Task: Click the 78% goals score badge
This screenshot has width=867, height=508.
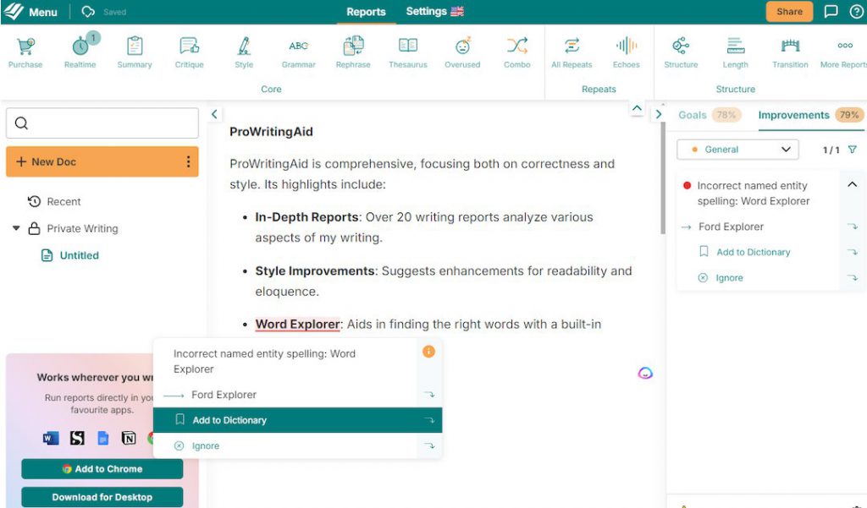Action: [x=726, y=115]
